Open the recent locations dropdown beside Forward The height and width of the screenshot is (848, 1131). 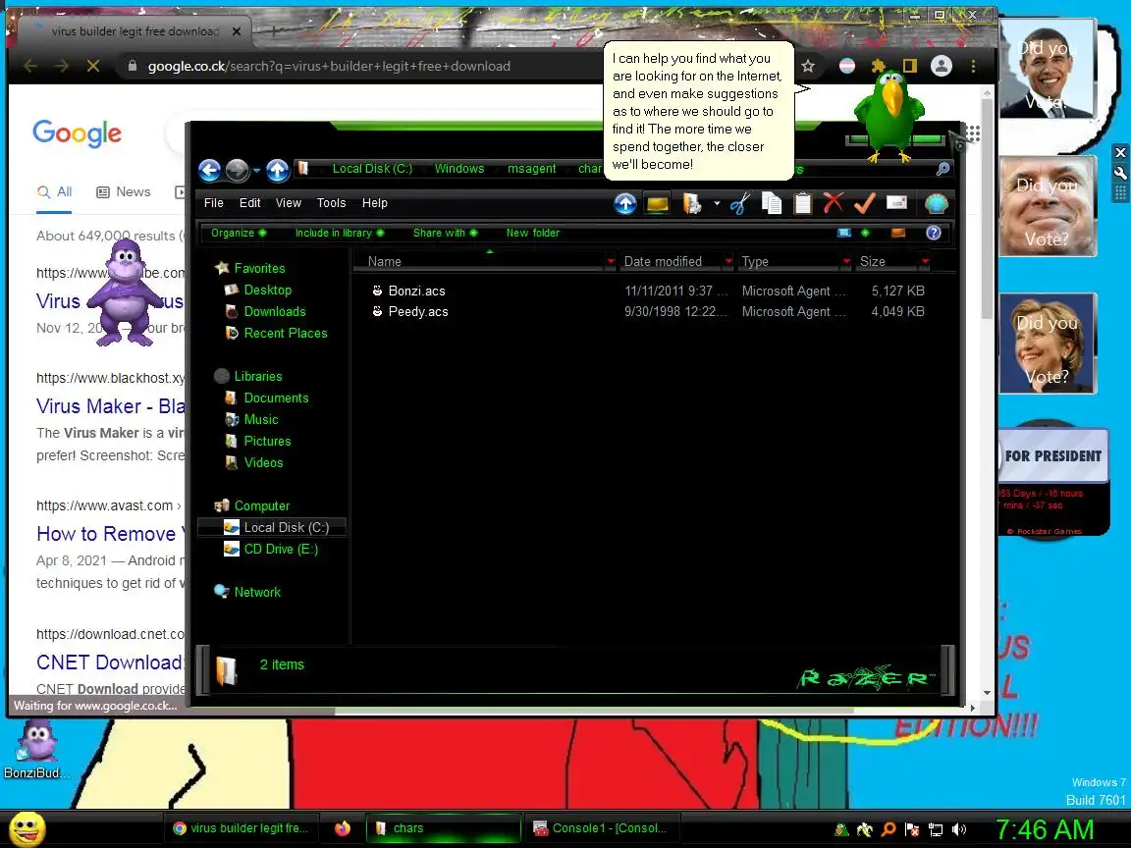(x=257, y=171)
